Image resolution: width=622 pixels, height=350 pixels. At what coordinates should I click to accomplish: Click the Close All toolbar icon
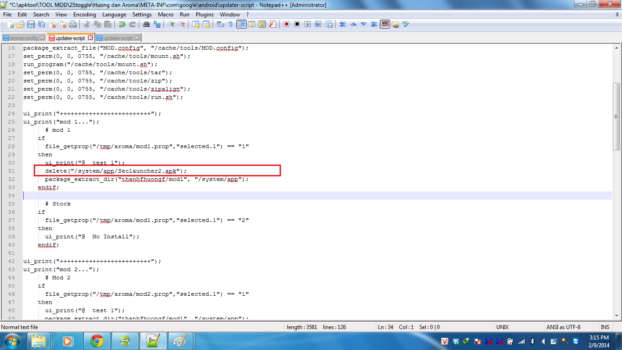pos(62,24)
